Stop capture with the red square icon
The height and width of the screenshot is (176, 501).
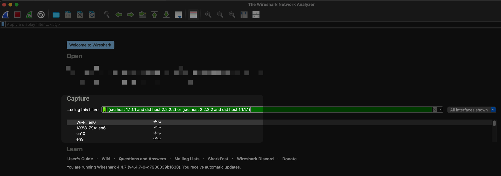(x=17, y=15)
